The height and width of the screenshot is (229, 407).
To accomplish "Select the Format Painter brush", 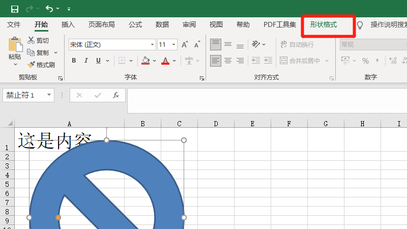I will (x=31, y=65).
